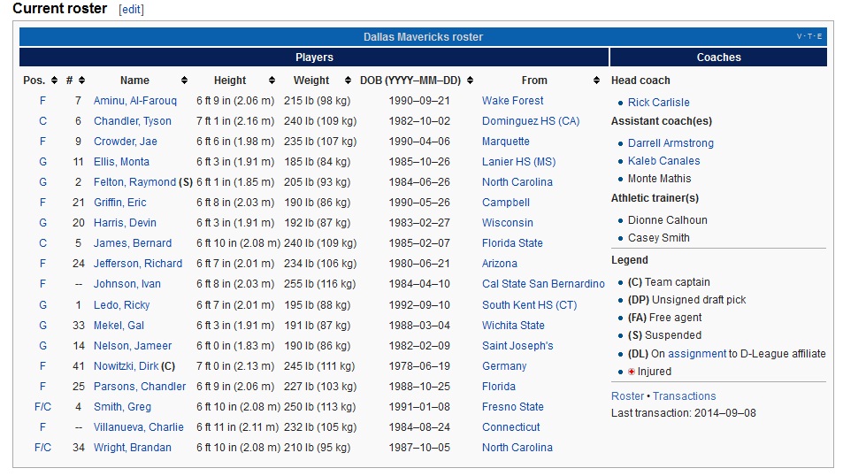Screen dimensions: 843x476
Task: Open Wright, Brandan player page
Action: pos(133,448)
